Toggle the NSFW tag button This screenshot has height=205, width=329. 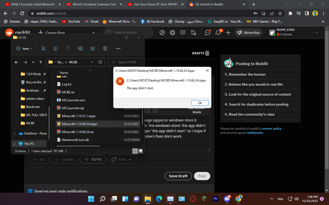(x=93, y=159)
